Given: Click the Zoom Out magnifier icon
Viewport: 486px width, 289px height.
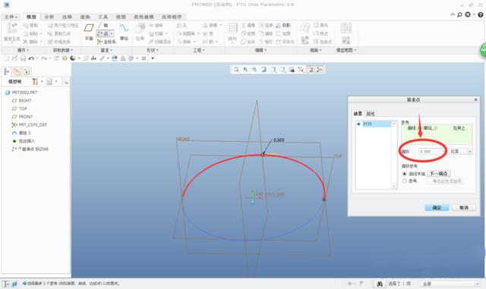Looking at the screenshot, I should (x=254, y=70).
